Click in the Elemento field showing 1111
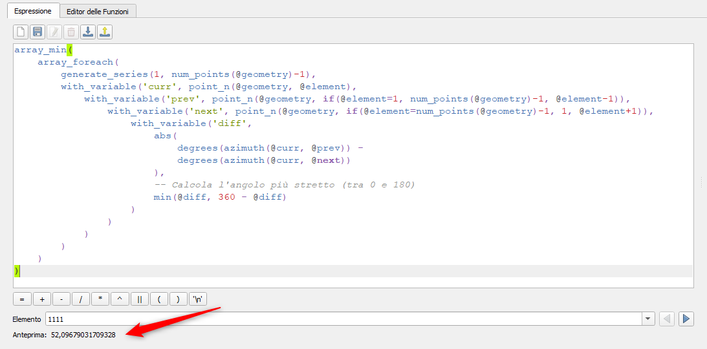 (343, 319)
